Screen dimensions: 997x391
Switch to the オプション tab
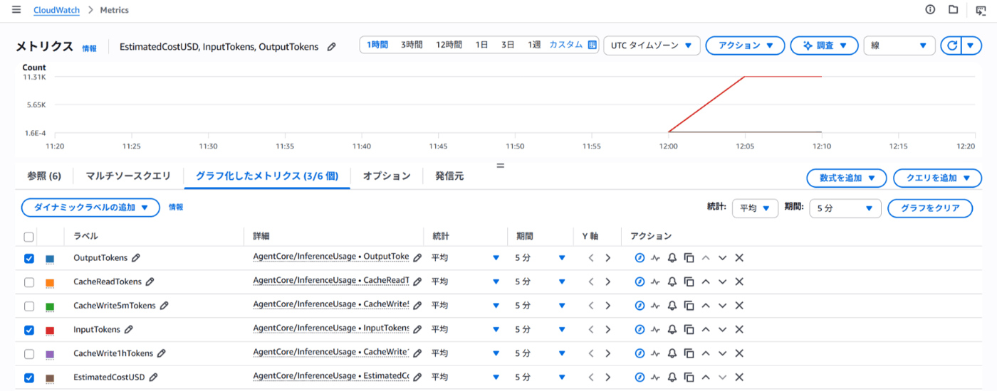tap(387, 176)
